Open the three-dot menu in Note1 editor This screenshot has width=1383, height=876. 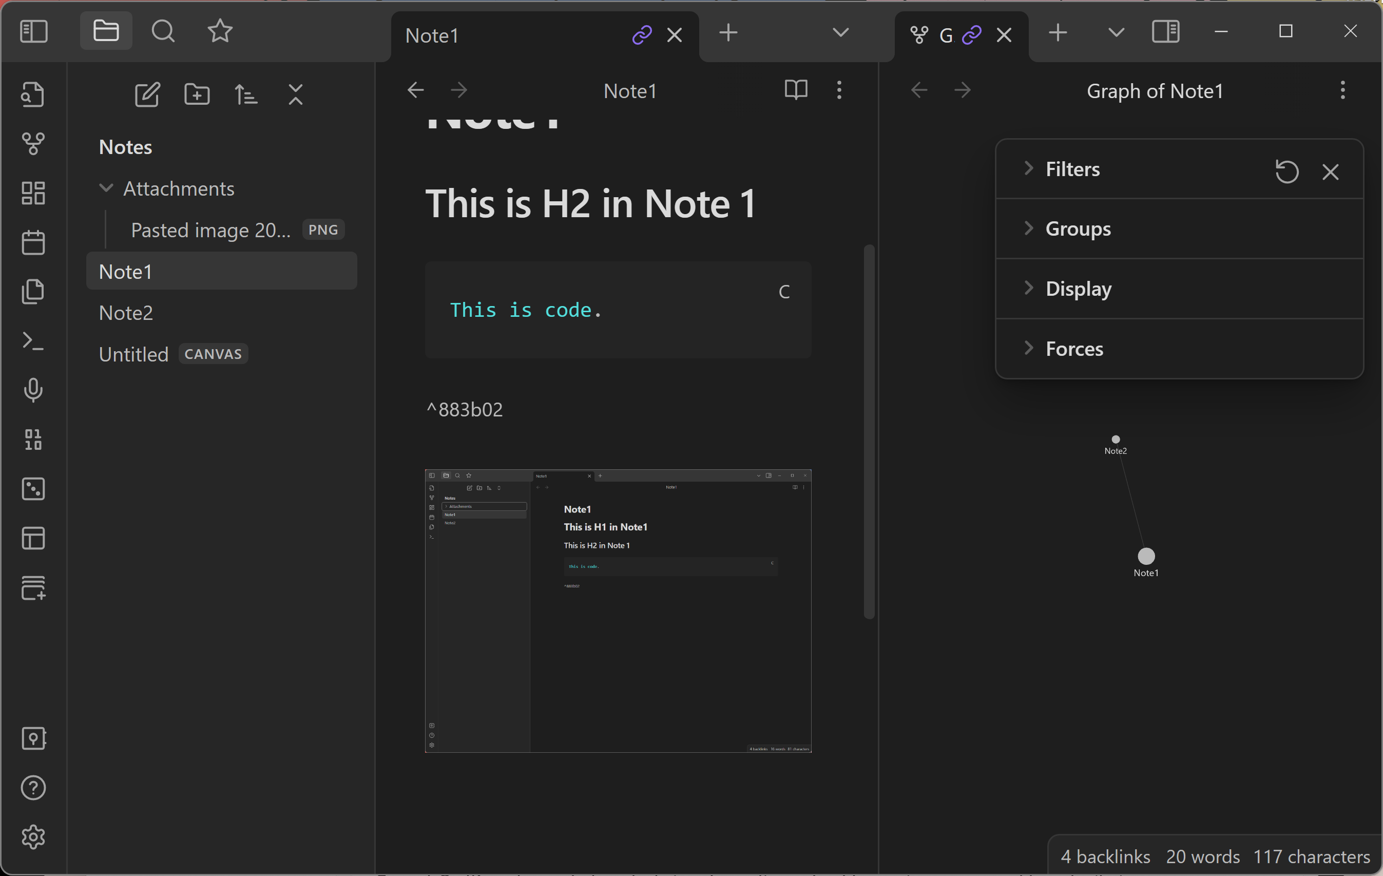(x=839, y=90)
